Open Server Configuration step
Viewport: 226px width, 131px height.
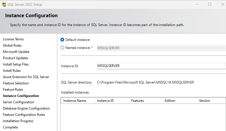point(18,102)
